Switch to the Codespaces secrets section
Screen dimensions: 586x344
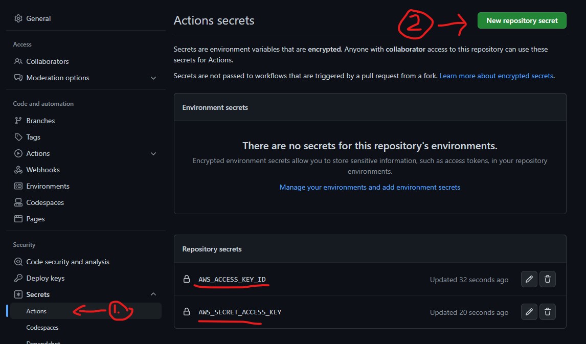42,327
